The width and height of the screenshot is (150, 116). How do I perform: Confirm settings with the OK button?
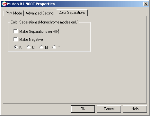[83, 109]
